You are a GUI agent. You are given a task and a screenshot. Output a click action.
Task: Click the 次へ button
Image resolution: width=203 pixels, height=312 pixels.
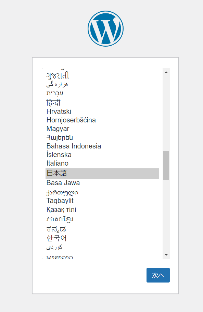[x=158, y=275]
